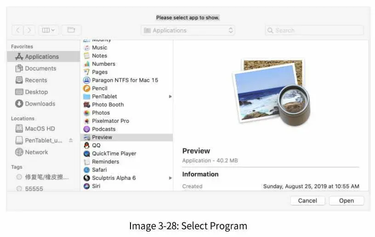Expand the PenTablet folder arrow
Viewport: 375px width, 237px height.
point(170,96)
